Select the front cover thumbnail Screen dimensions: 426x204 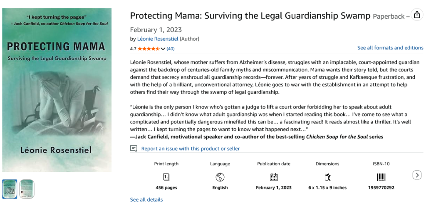click(x=10, y=189)
